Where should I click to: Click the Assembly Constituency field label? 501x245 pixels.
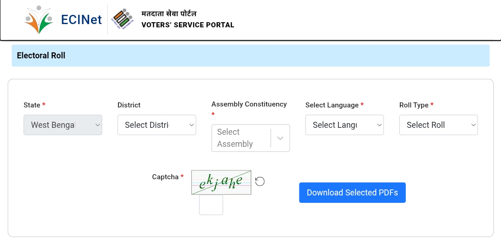click(249, 104)
